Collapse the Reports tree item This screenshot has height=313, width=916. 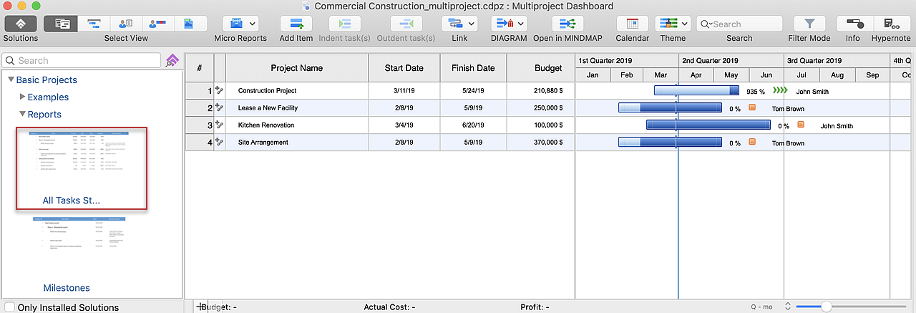[23, 114]
